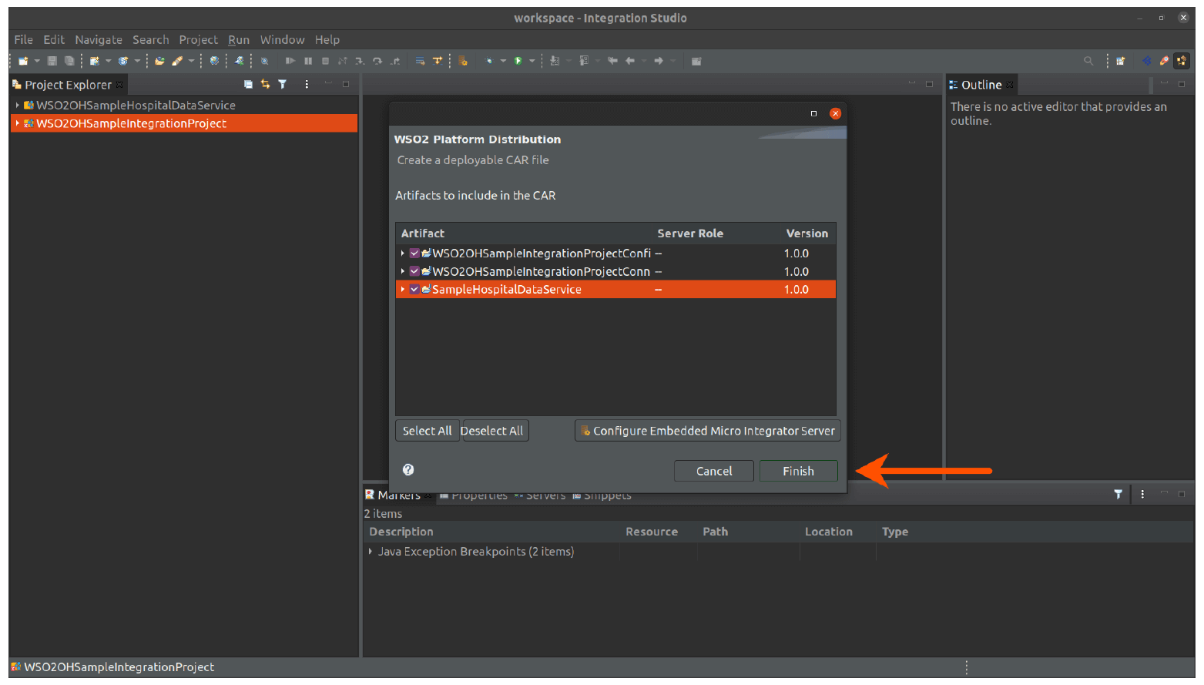Expand the WSO2OHSampleIntegrationProjectConfi artifact row
Viewport: 1204px width, 685px height.
[x=403, y=253]
